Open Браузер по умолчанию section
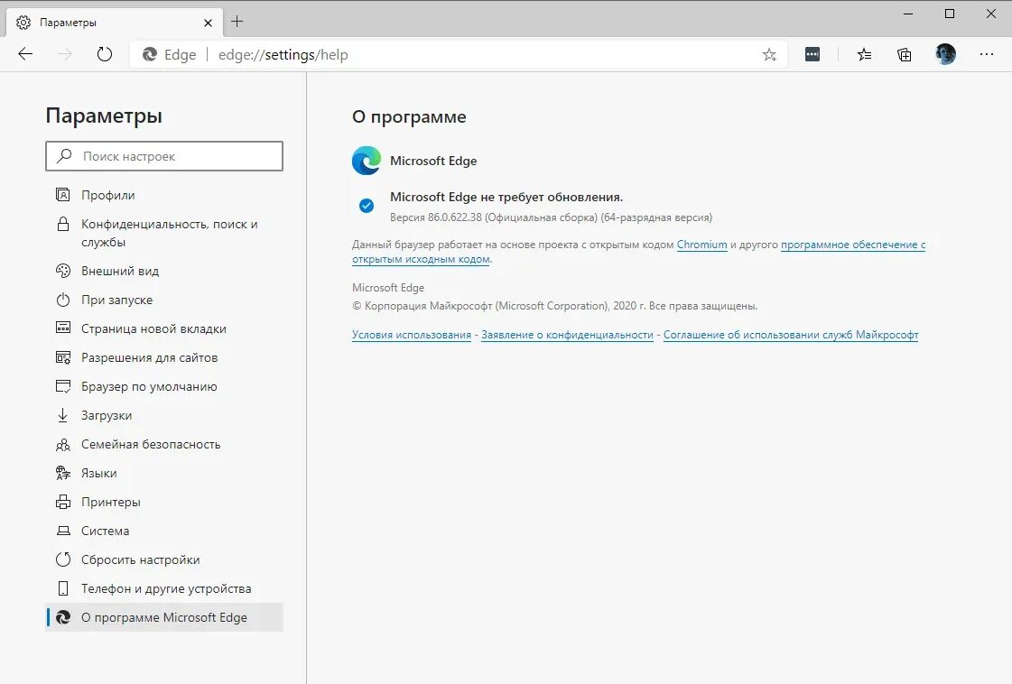The width and height of the screenshot is (1012, 684). tap(164, 386)
